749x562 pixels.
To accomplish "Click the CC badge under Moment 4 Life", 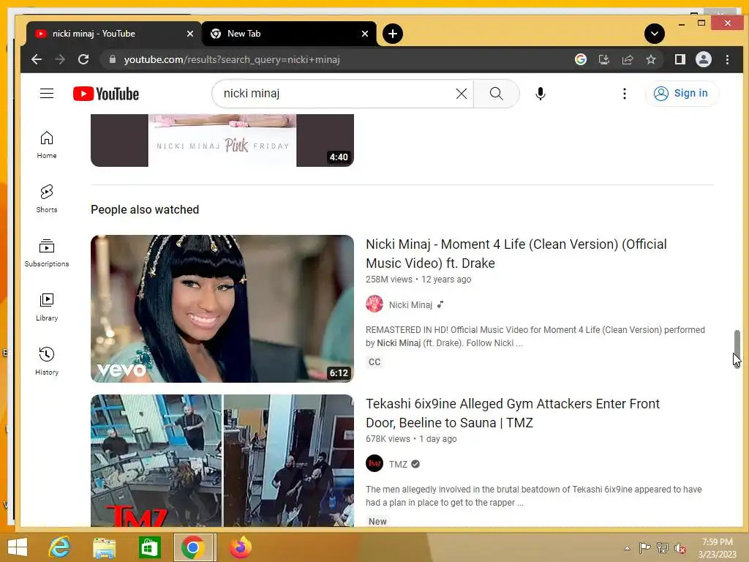I will click(374, 361).
